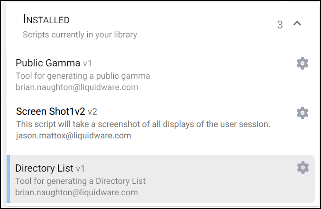Viewport: 321px width, 209px height.
Task: Select the Screen Shot1v2 script title
Action: (51, 111)
